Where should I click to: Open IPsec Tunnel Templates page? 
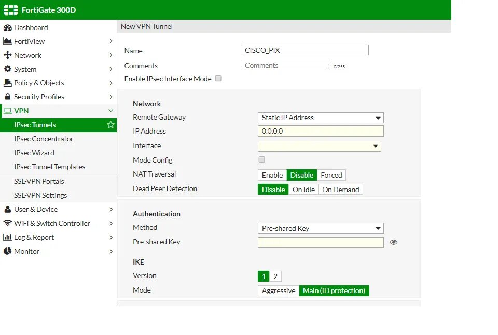coord(59,167)
